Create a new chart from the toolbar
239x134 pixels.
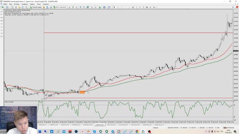[x=2, y=7]
